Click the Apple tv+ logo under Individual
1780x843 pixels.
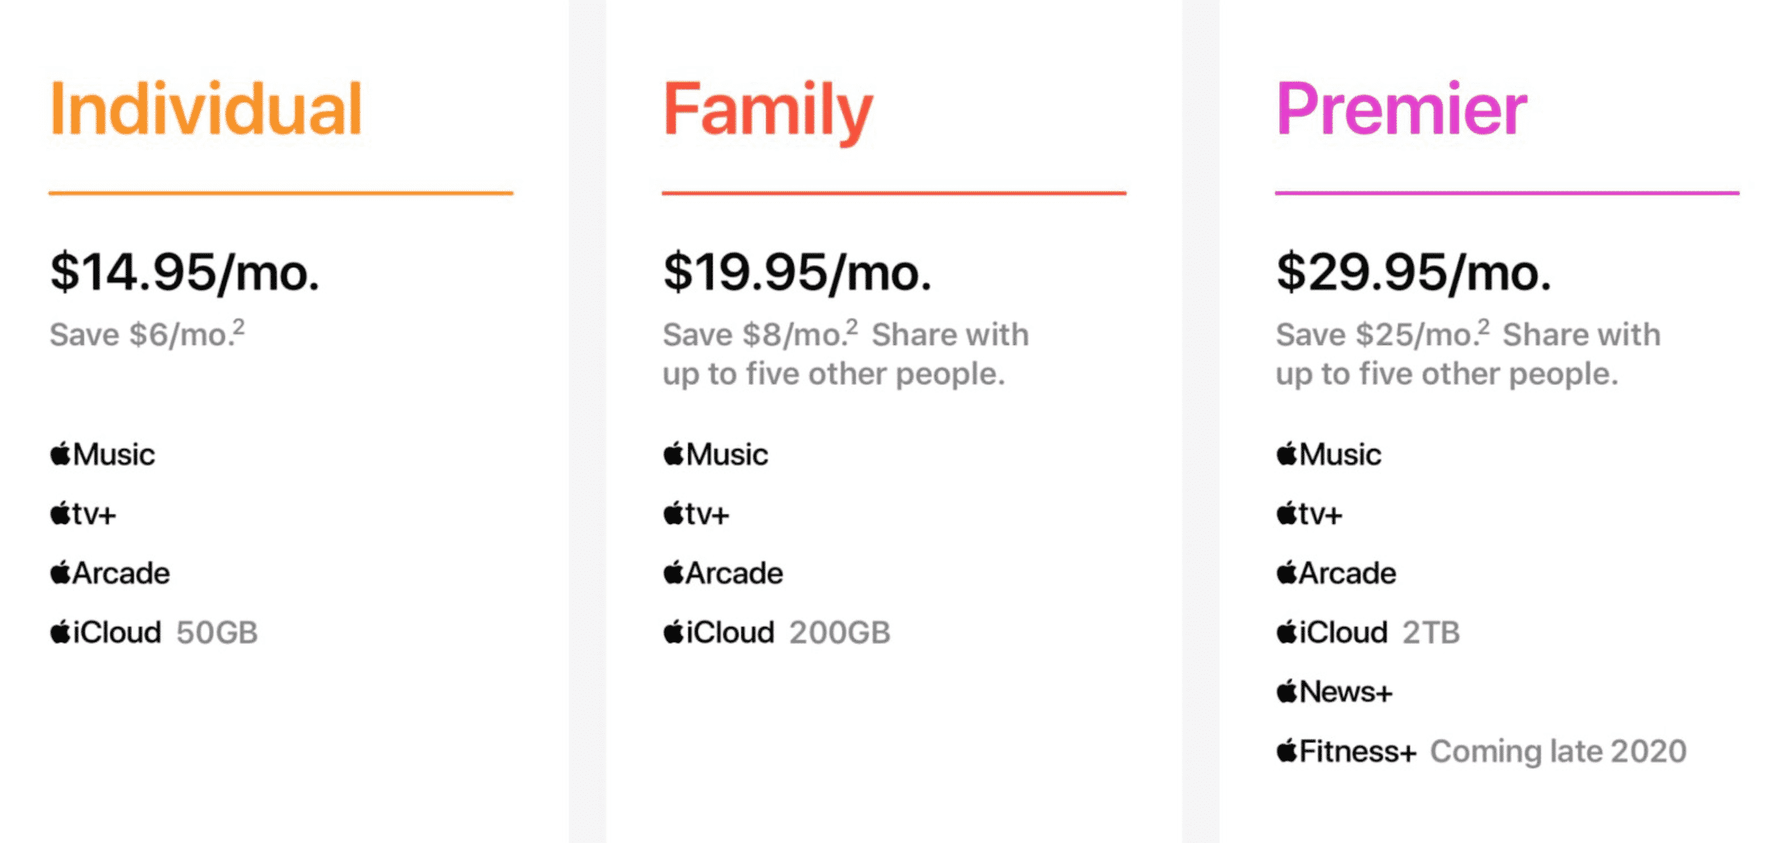(83, 514)
